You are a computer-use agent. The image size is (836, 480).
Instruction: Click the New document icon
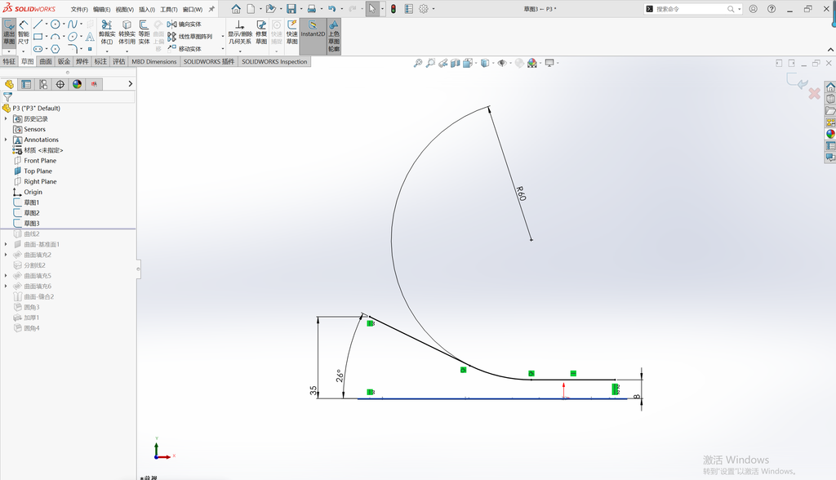[251, 9]
